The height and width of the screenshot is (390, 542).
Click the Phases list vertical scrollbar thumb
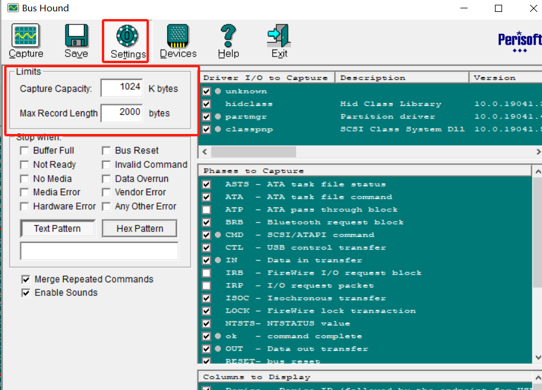point(537,232)
